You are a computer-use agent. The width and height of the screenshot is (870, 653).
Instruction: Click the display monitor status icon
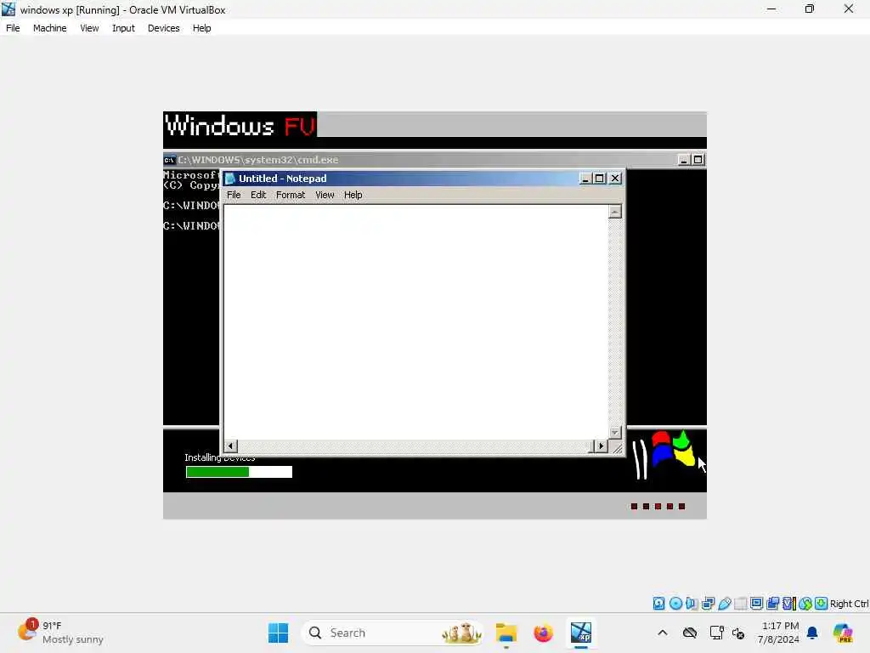pos(756,604)
